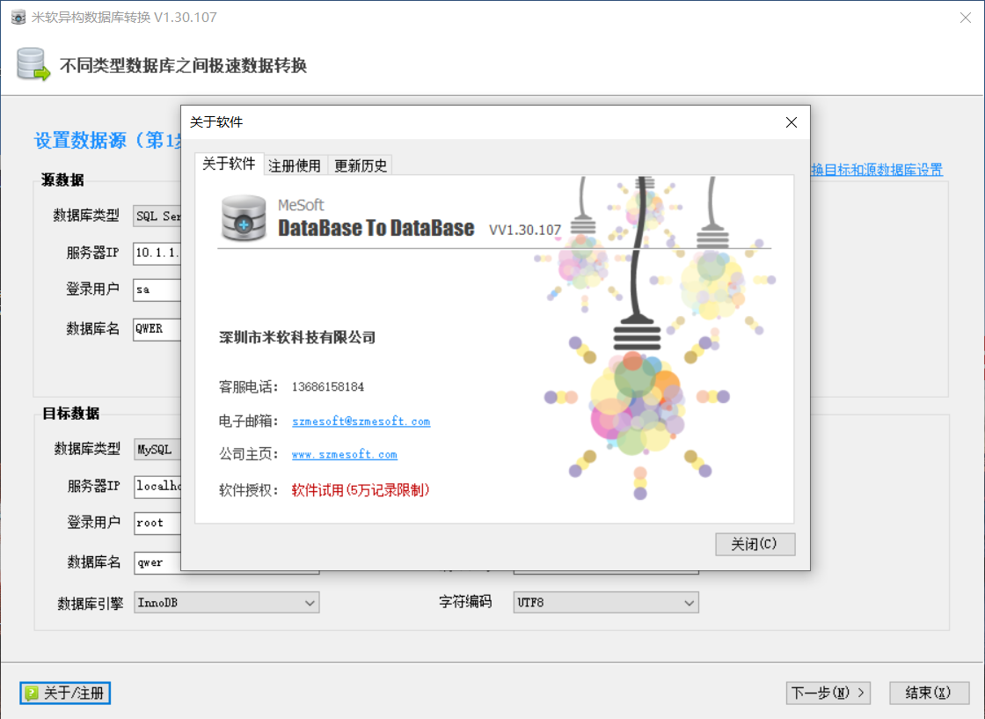Click the VV1.30.107 version text
The image size is (985, 719).
click(x=525, y=230)
